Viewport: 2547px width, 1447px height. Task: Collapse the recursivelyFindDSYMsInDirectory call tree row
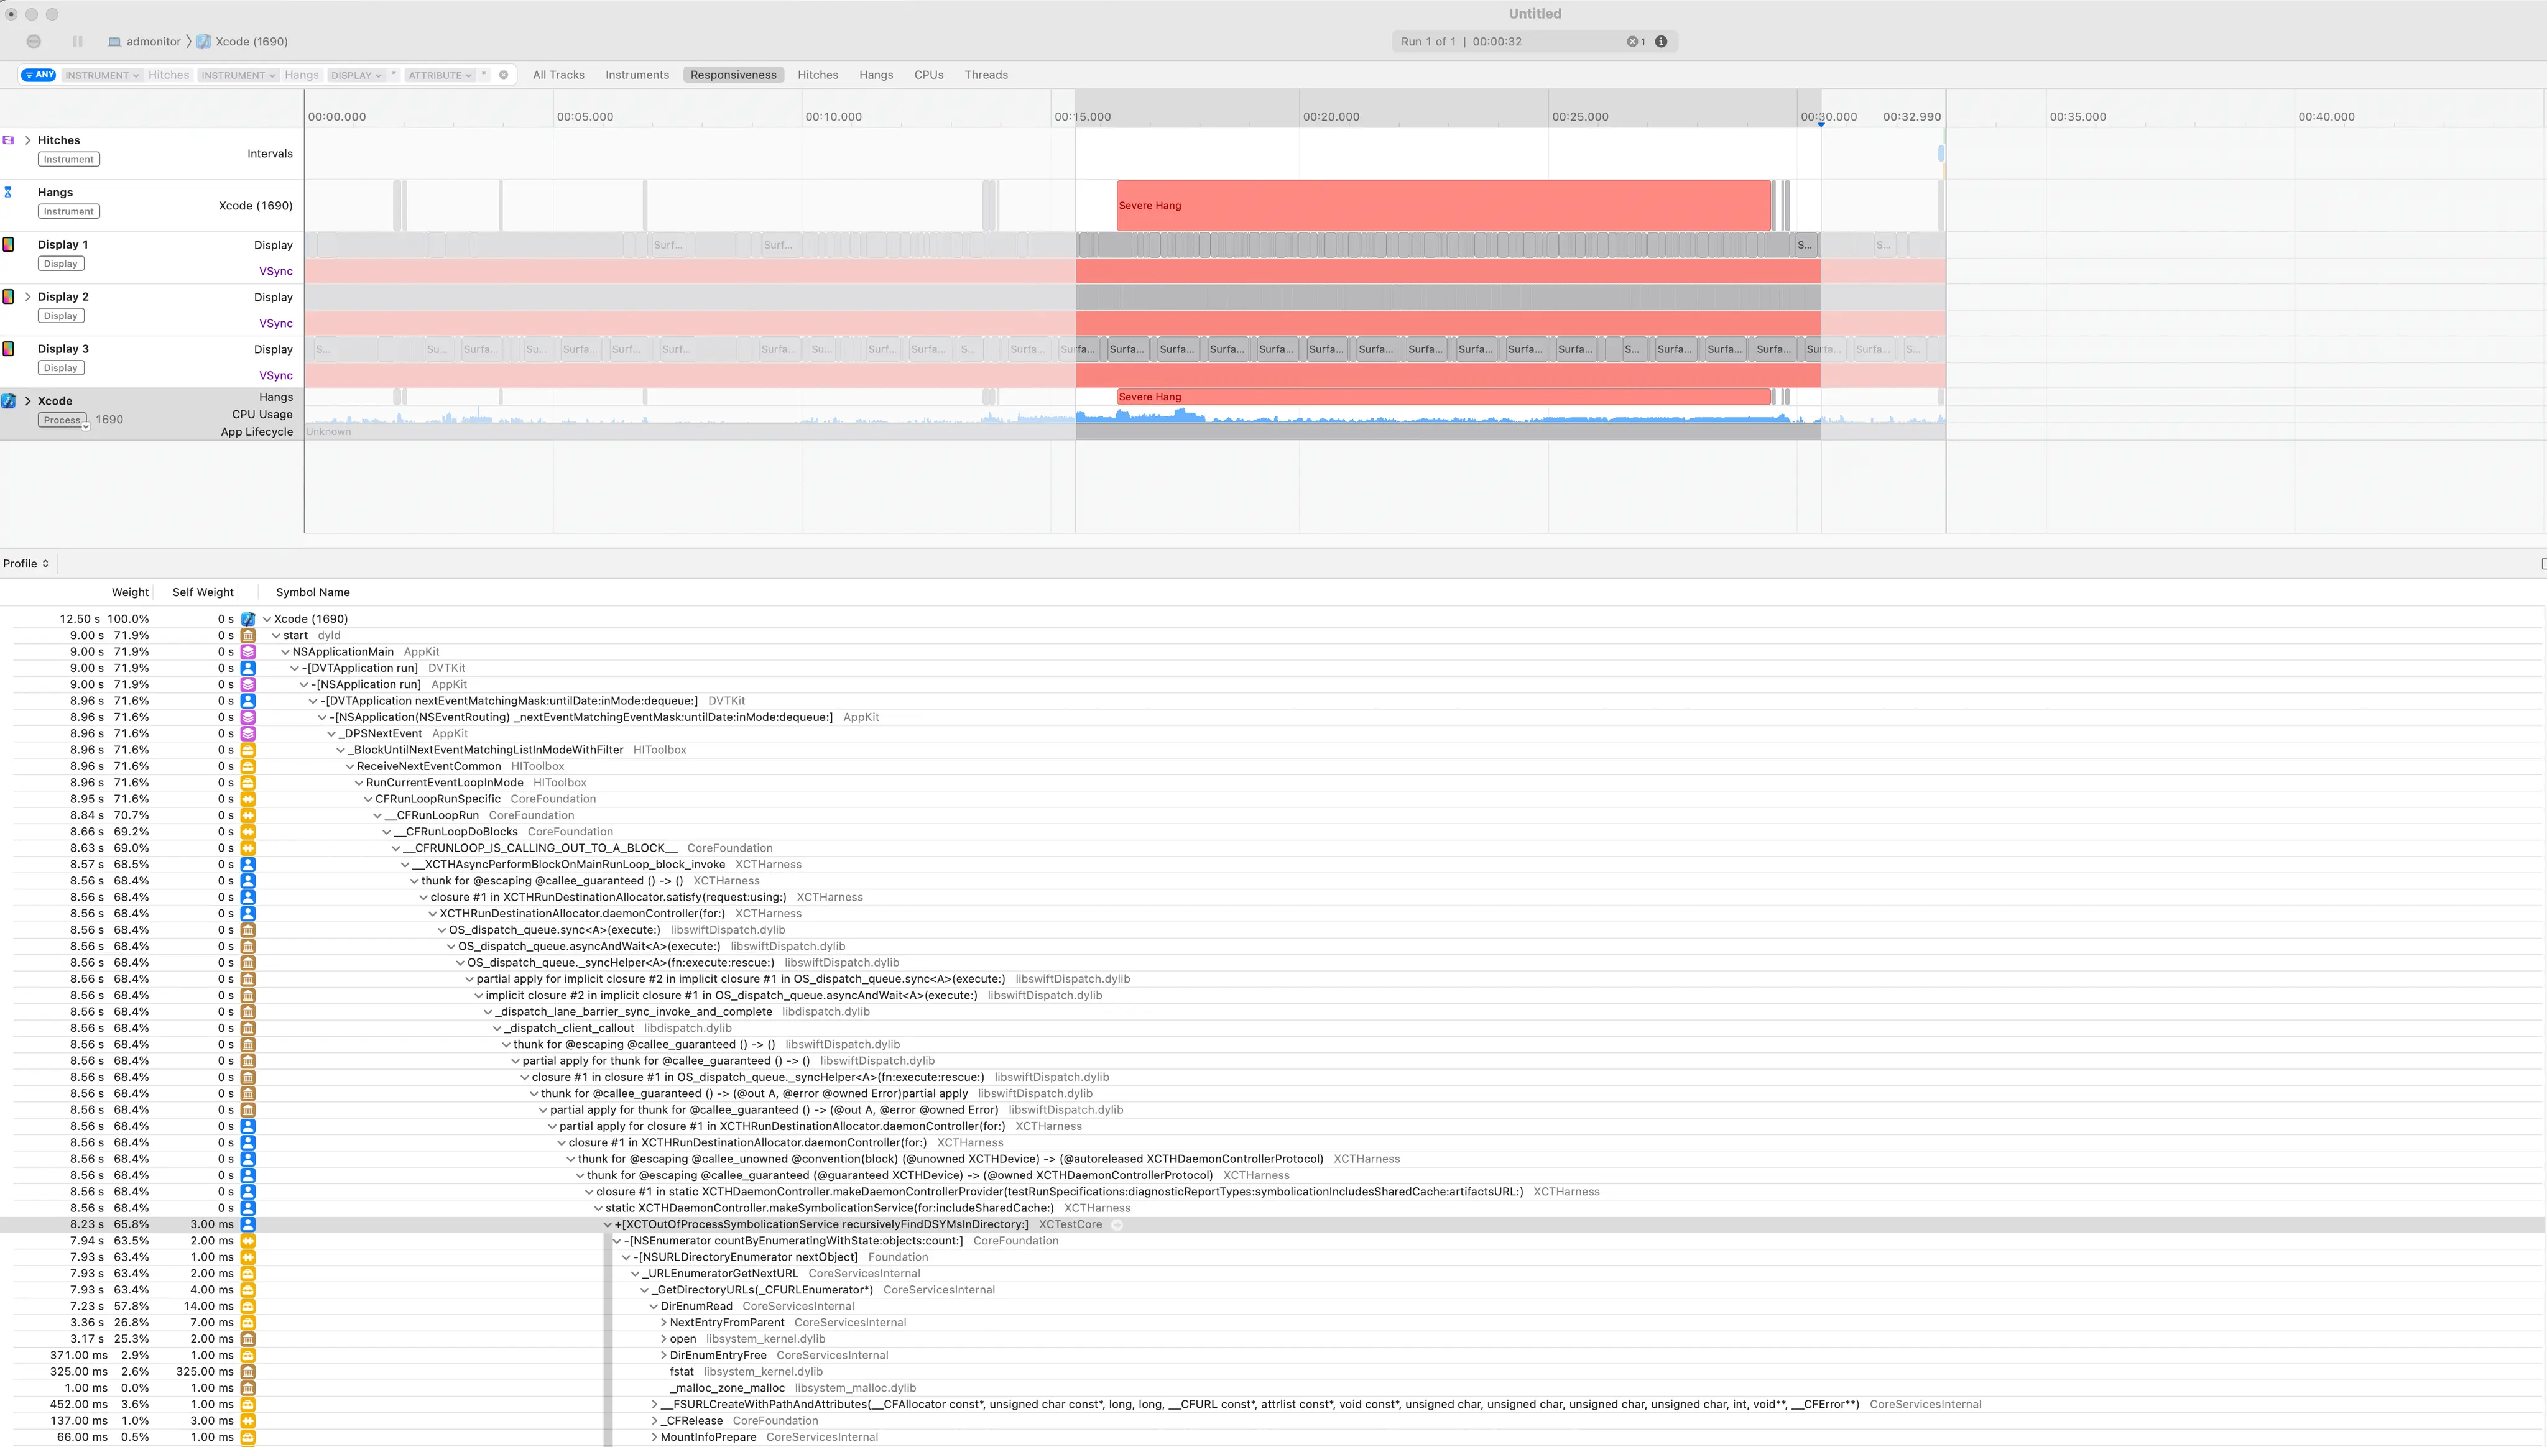click(x=608, y=1224)
